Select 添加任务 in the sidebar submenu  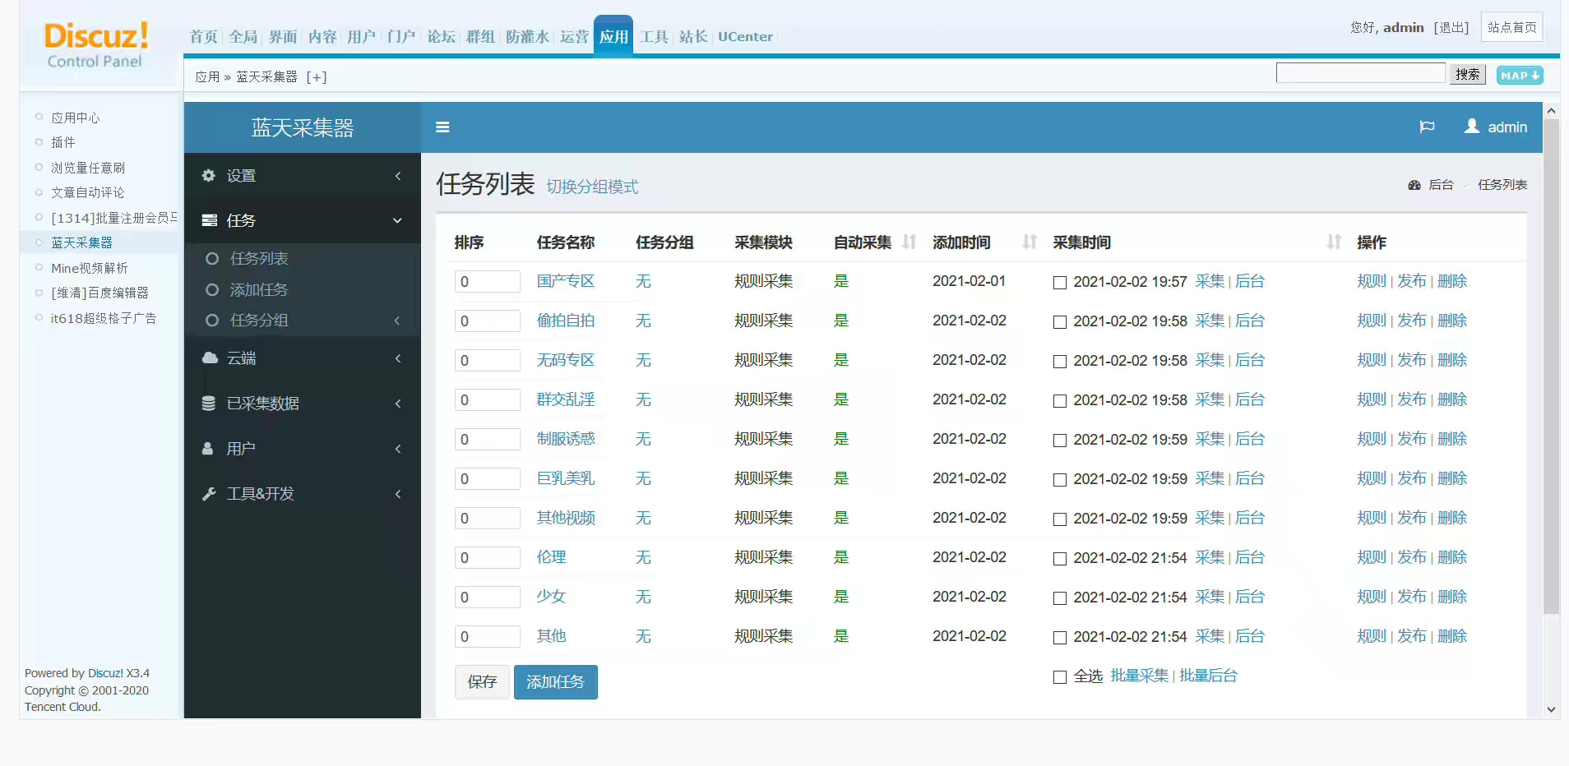click(258, 290)
